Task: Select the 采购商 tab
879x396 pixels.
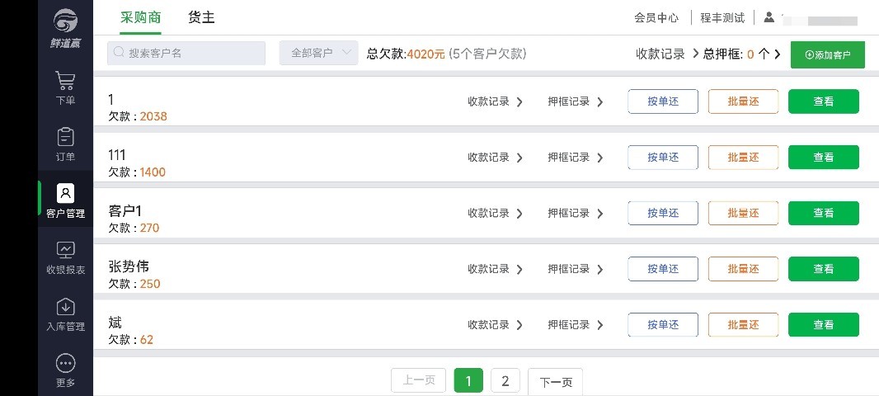Action: 141,17
